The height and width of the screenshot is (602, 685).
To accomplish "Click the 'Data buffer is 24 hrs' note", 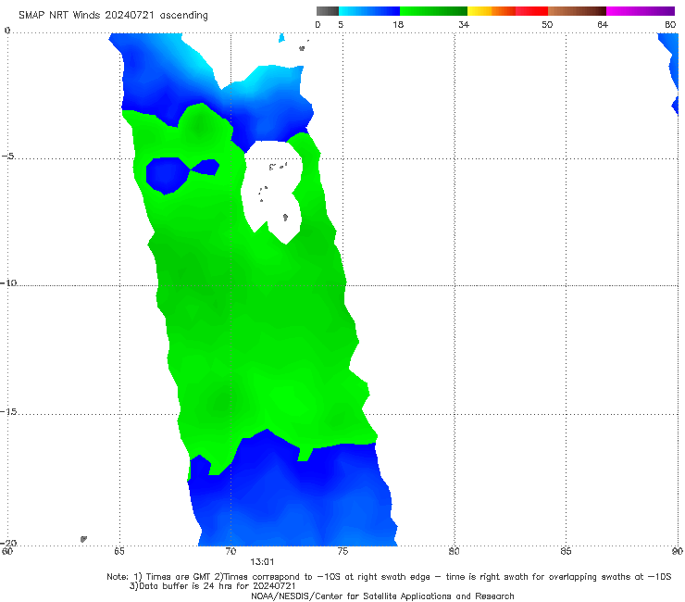I will point(213,586).
